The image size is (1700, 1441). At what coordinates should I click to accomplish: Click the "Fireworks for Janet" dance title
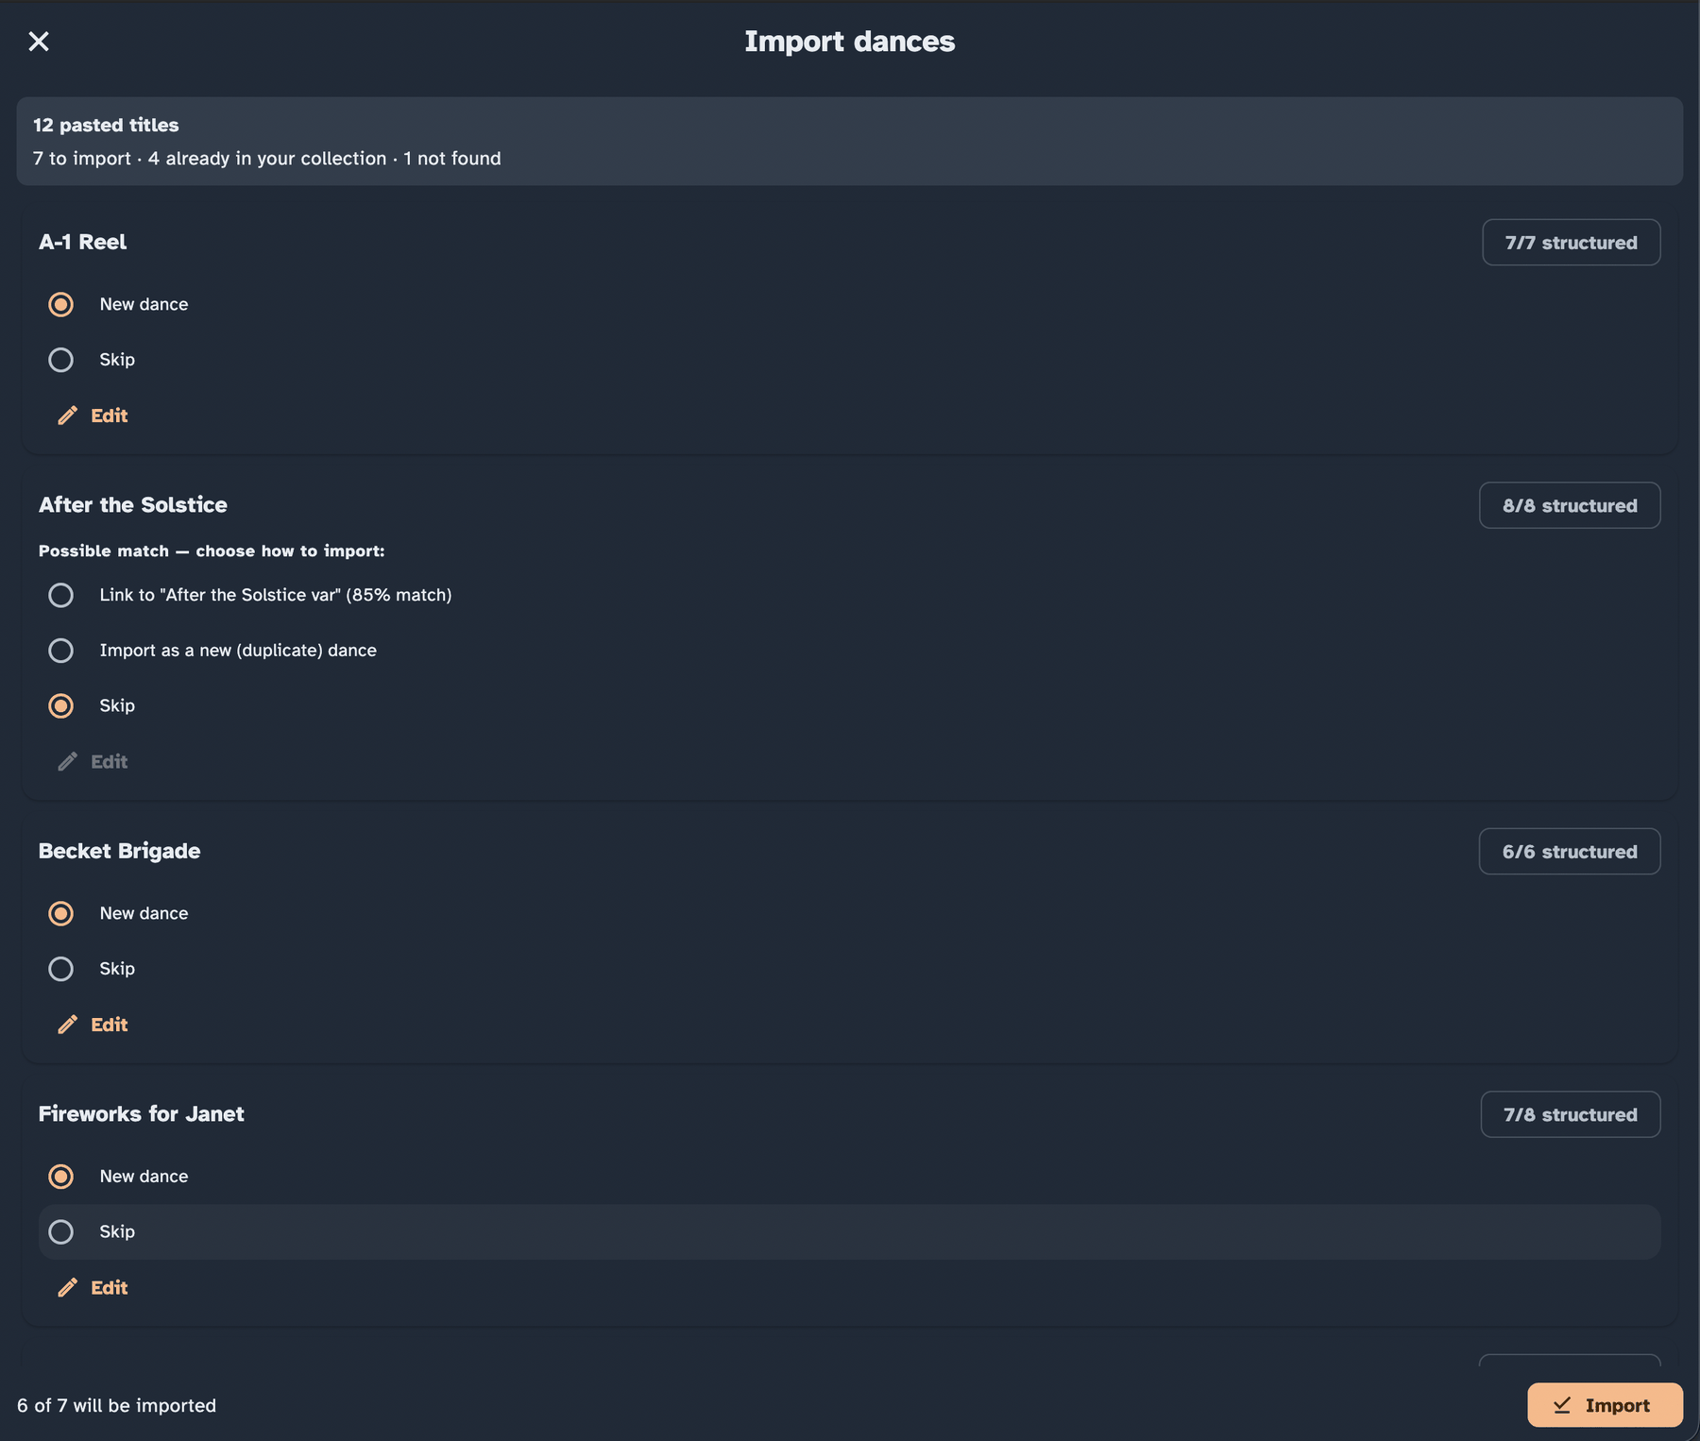tap(142, 1113)
